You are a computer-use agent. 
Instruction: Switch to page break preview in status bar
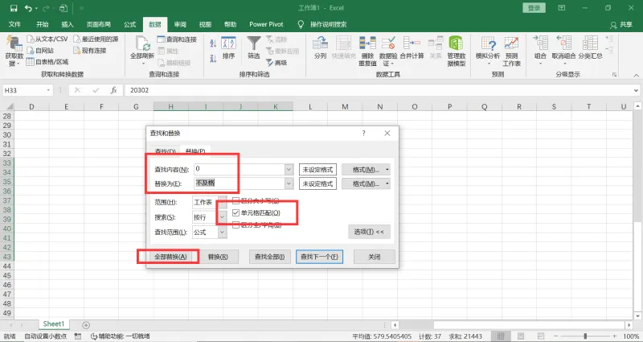(x=541, y=336)
